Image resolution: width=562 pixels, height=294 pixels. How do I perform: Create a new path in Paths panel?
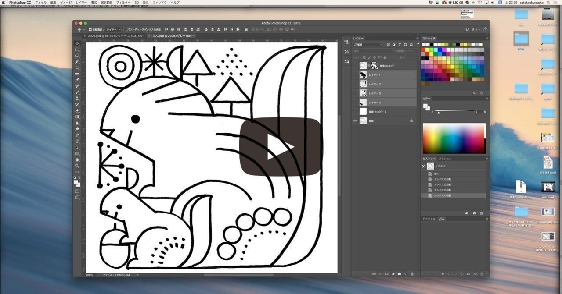tap(475, 274)
